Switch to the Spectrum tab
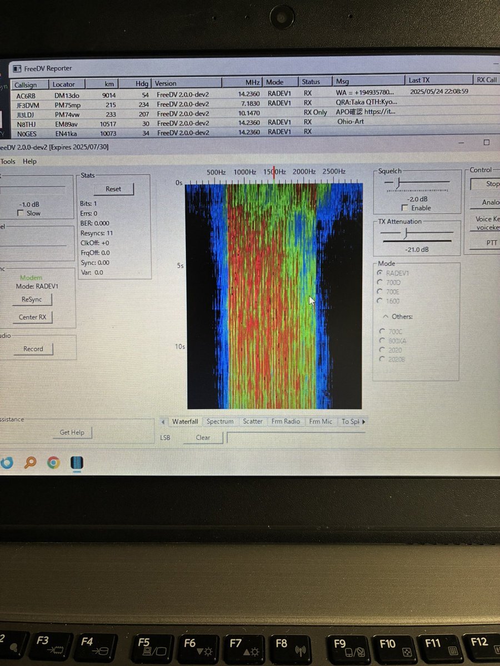 point(220,422)
